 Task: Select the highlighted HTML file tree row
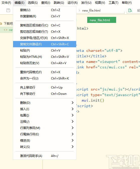(x=7, y=30)
